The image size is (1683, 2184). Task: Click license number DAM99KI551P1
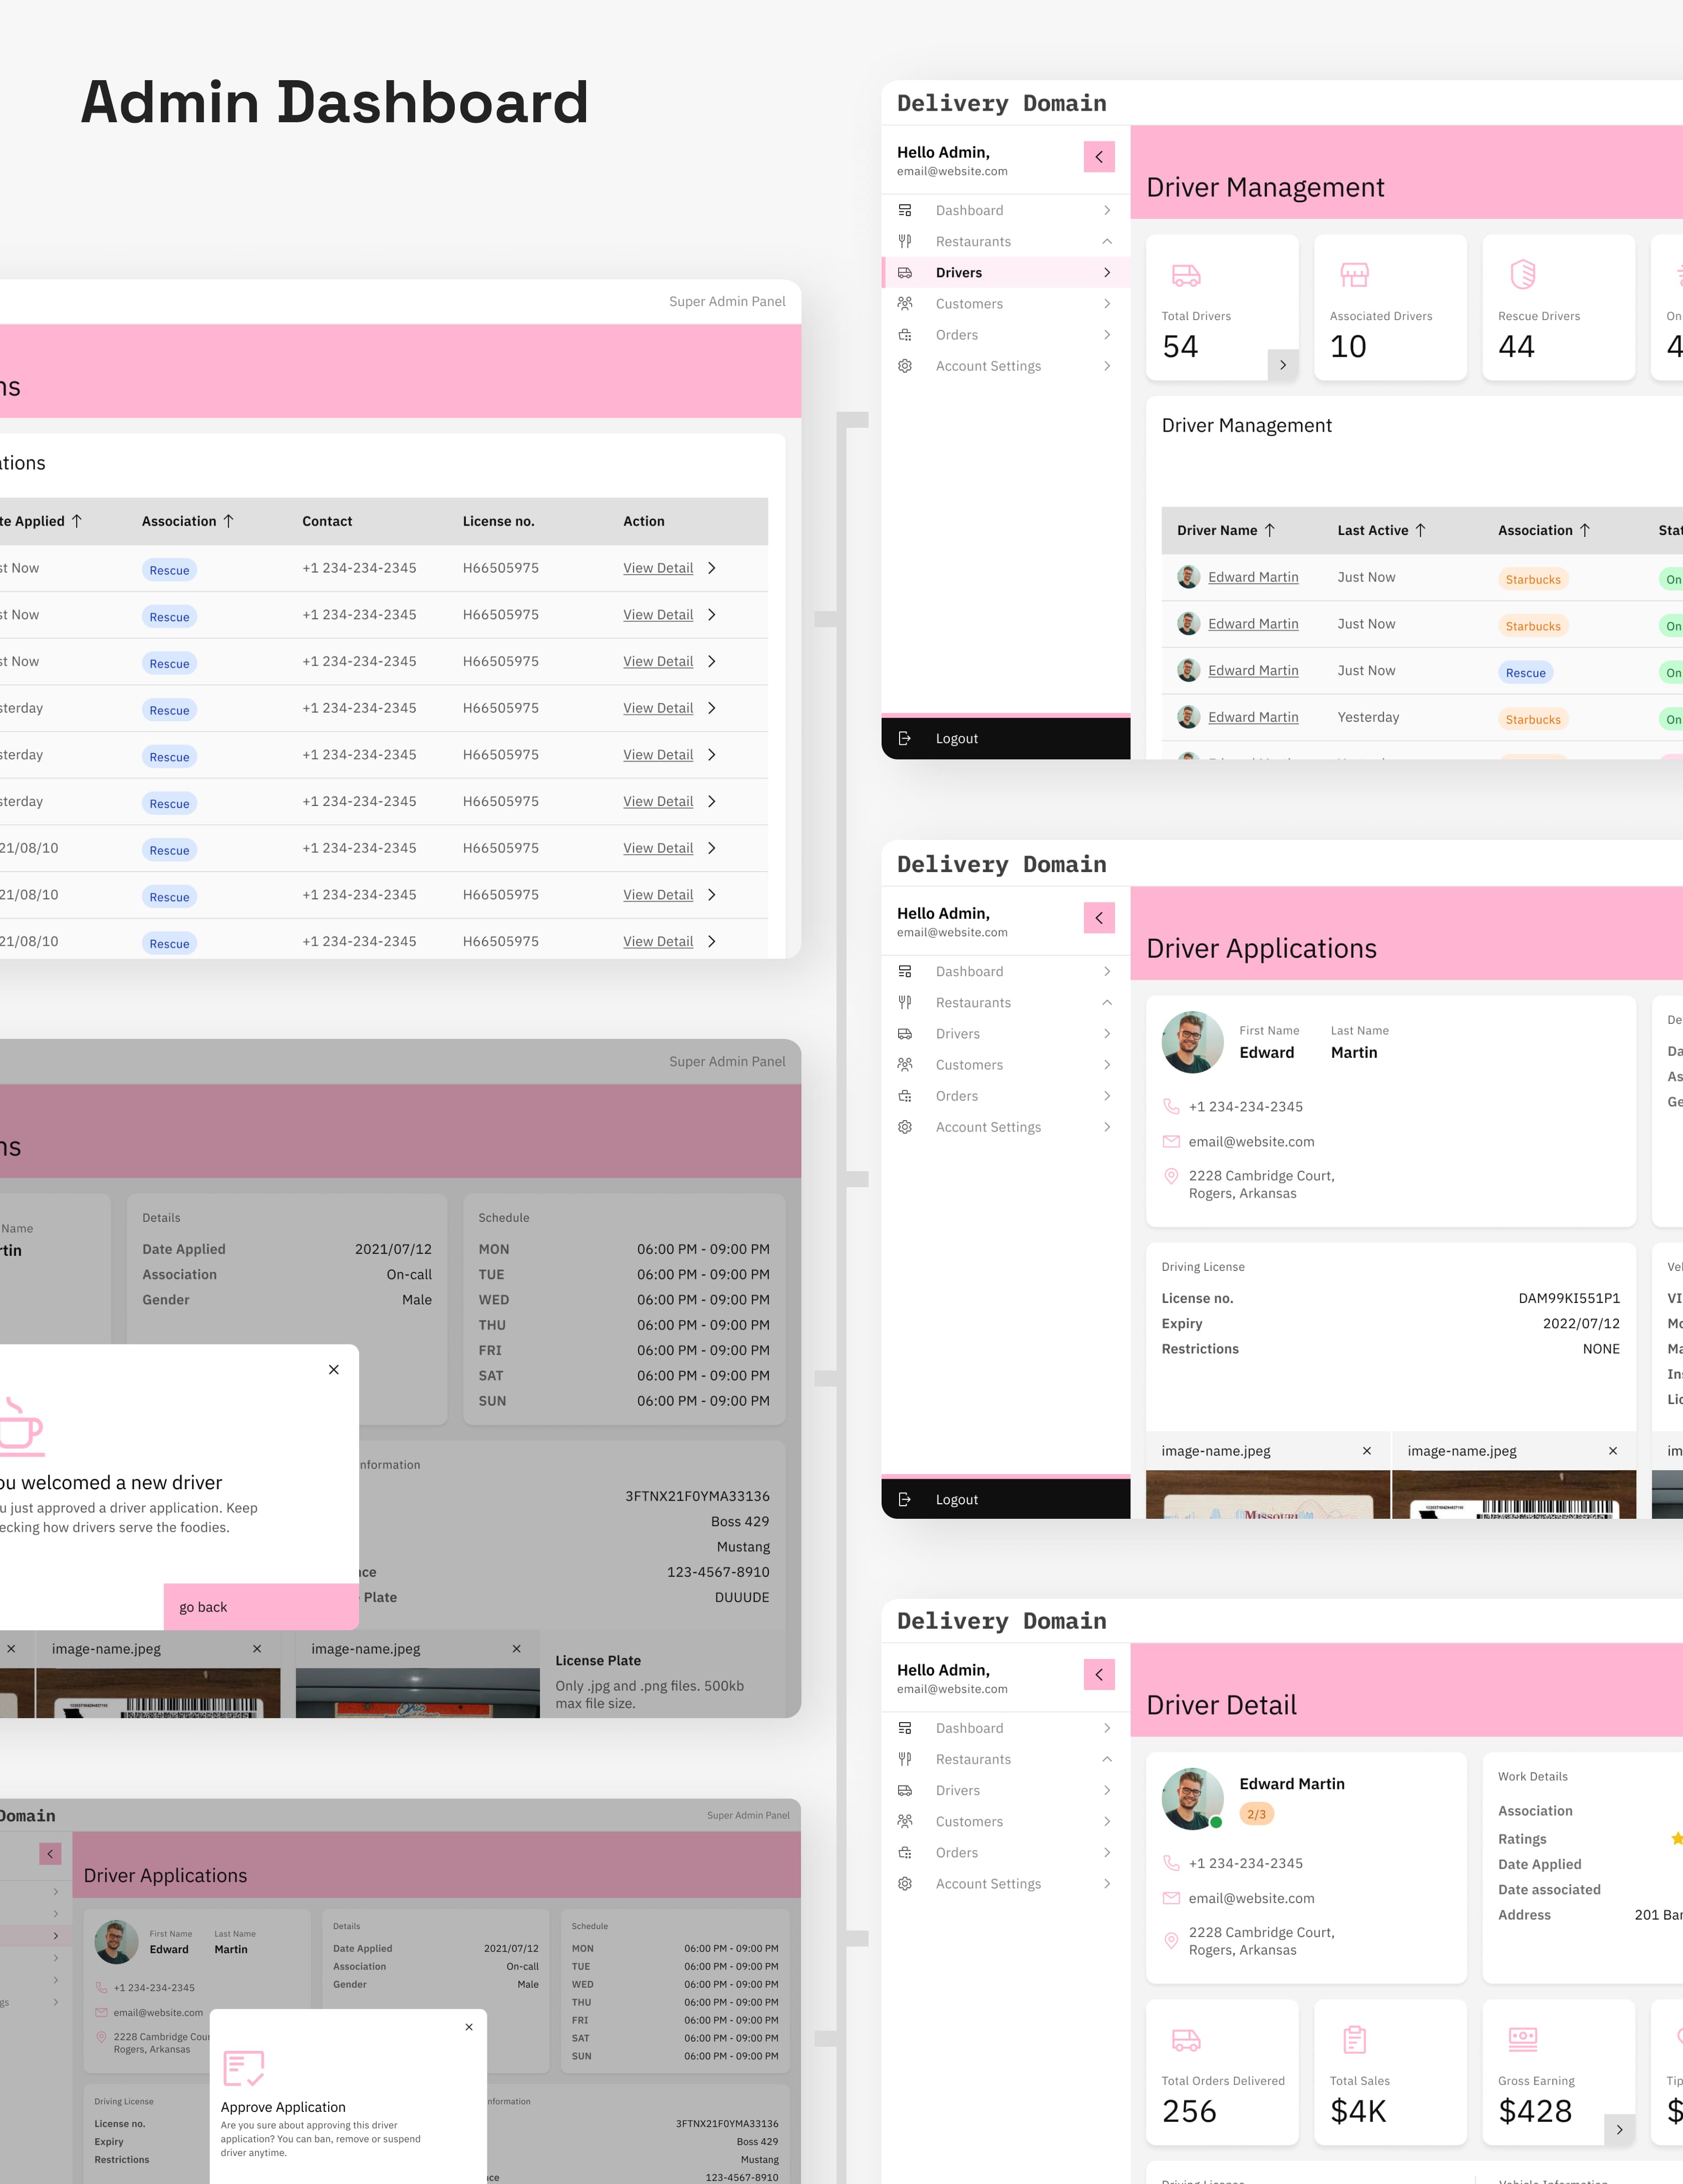tap(1569, 1298)
